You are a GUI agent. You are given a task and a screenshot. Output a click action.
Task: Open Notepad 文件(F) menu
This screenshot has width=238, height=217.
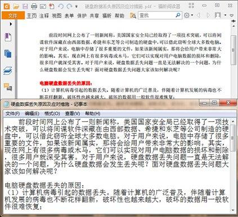[12, 113]
